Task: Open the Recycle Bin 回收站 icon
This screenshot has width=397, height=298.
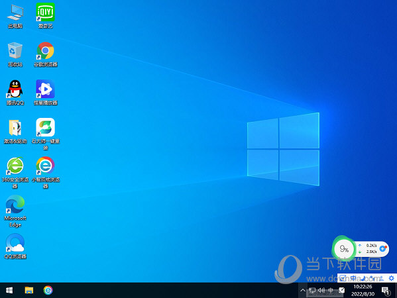Action: tap(15, 54)
